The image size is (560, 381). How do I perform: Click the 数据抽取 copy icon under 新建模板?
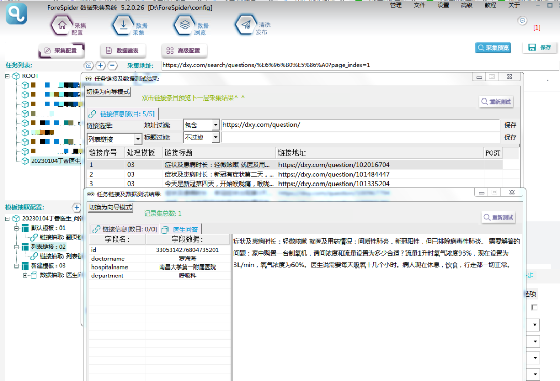click(x=34, y=275)
